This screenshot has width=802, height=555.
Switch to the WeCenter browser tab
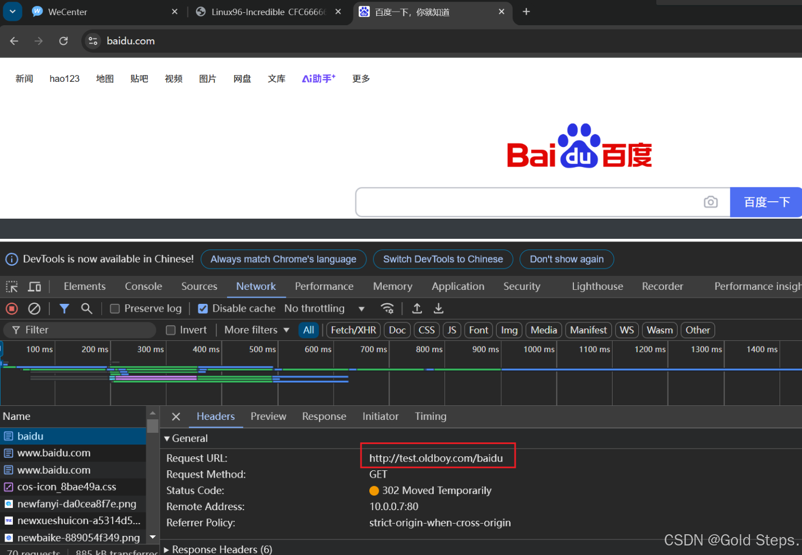[104, 12]
